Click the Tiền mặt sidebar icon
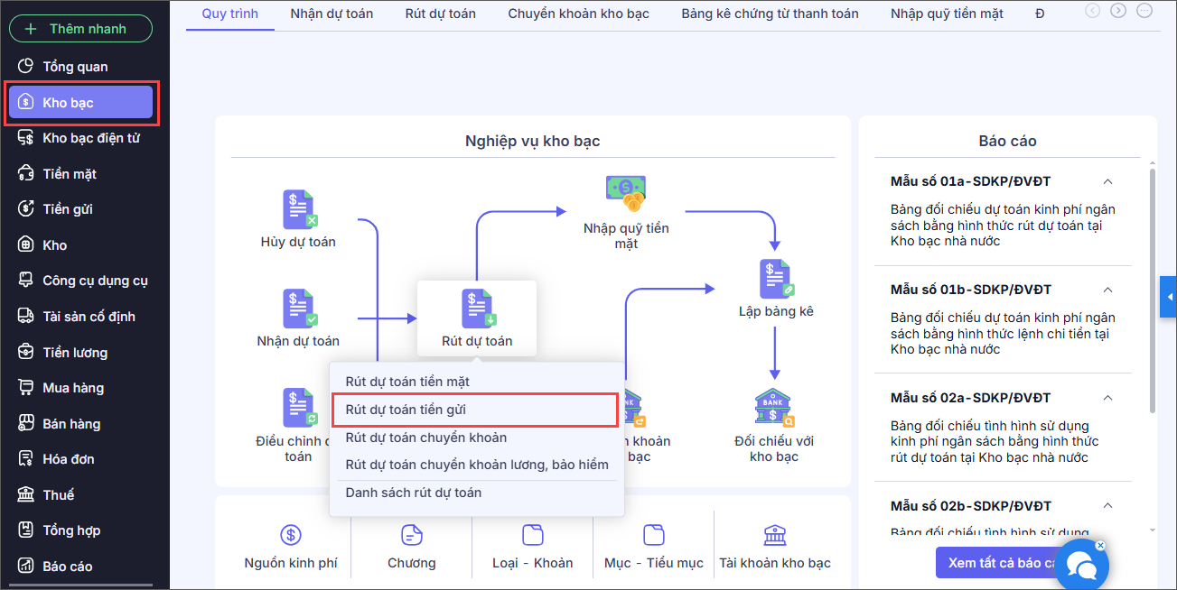Viewport: 1177px width, 590px height. pos(26,173)
